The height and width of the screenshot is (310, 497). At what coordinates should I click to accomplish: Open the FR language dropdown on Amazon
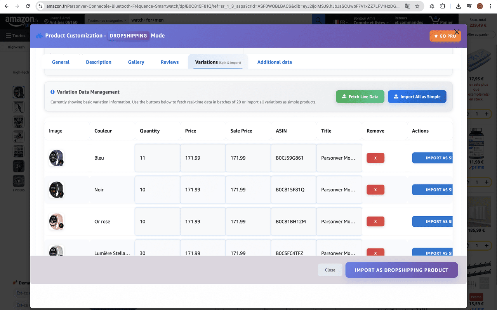click(x=341, y=22)
